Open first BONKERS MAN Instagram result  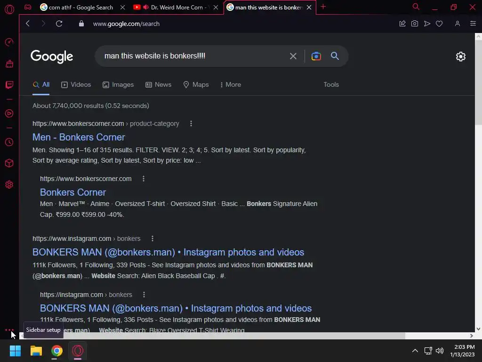168,252
